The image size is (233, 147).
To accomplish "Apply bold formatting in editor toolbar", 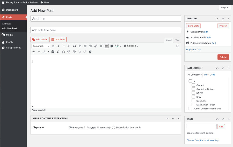I will click(53, 46).
